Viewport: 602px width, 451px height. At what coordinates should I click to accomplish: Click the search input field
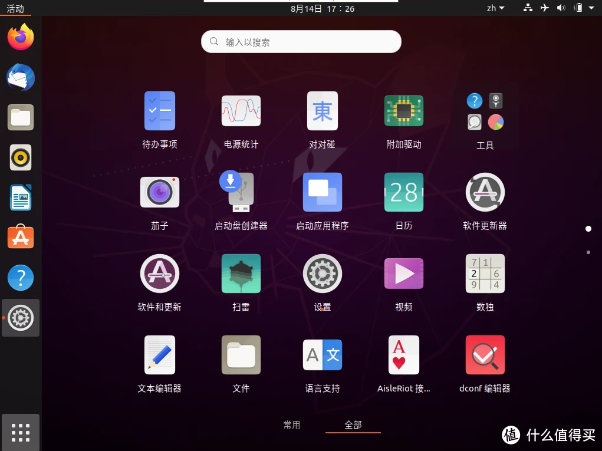pos(301,41)
